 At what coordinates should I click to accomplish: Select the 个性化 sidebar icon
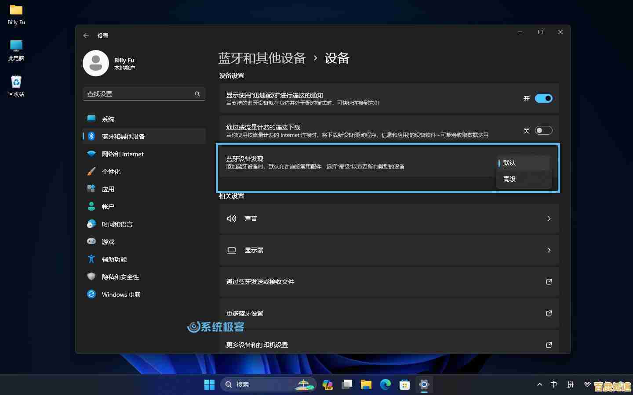coord(111,172)
